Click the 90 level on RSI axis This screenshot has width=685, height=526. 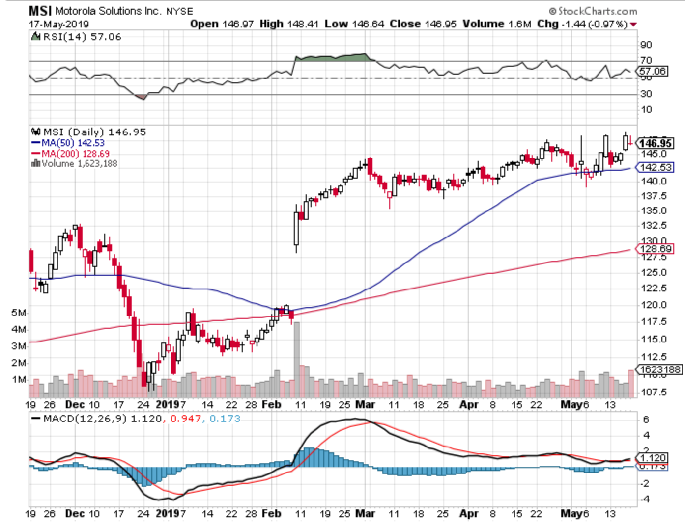(646, 45)
